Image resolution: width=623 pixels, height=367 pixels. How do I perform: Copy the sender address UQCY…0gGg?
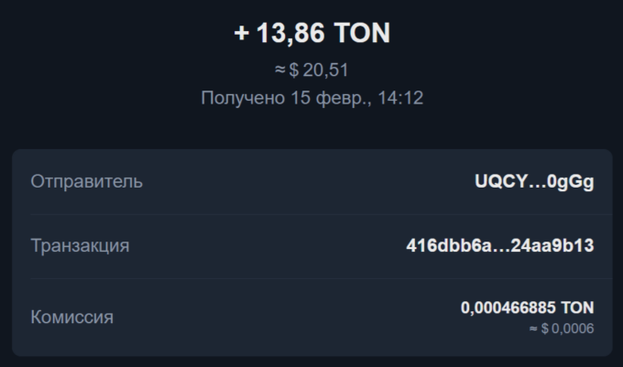534,181
